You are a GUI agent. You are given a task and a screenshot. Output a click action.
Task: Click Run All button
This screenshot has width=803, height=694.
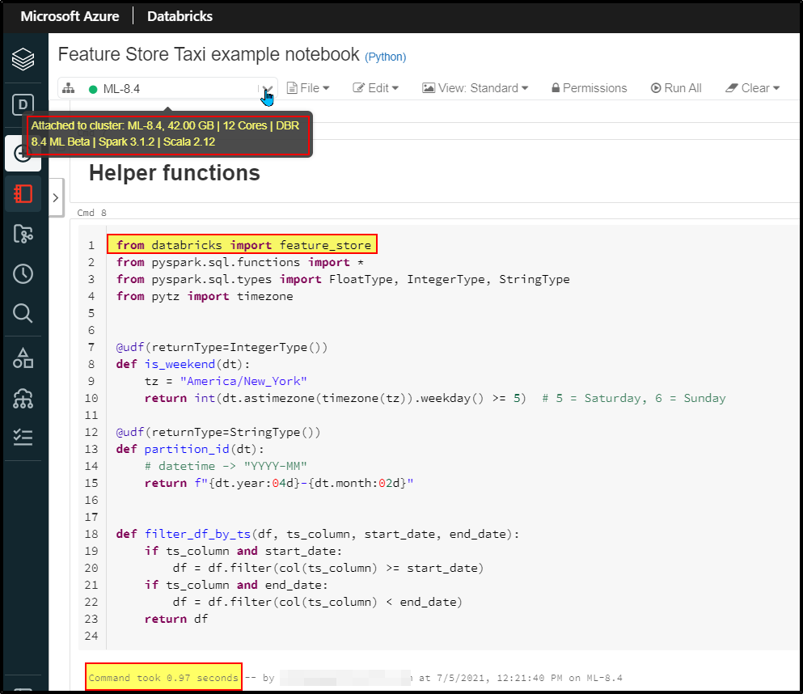676,88
